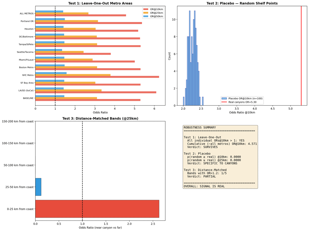Click the OVERALL: SIGNAL IS REAL text
309x231 pixels.
(x=204, y=186)
